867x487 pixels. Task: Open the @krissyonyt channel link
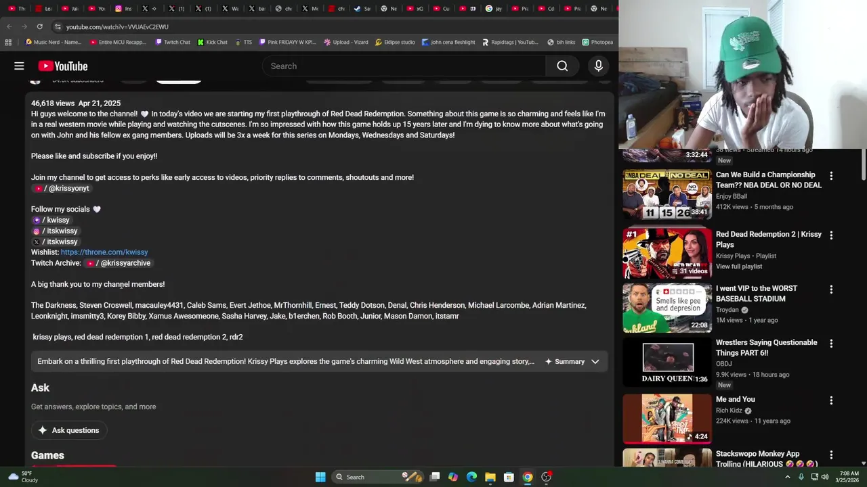[62, 188]
